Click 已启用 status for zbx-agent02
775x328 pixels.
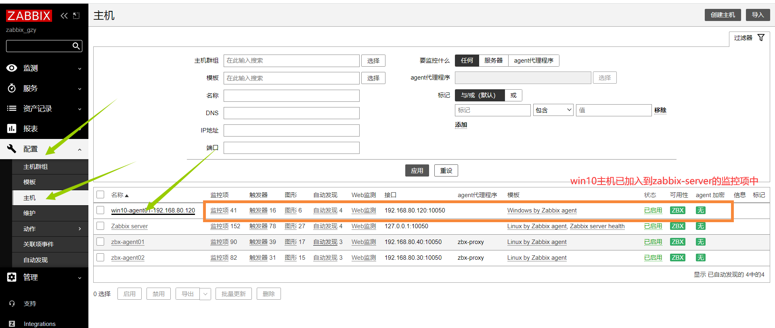[x=653, y=258]
